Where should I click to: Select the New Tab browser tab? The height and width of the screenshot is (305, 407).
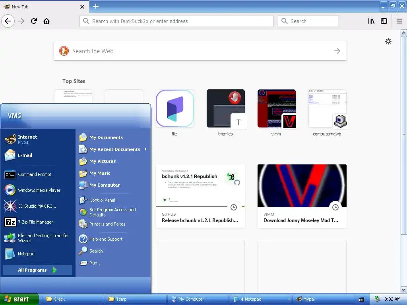(x=45, y=7)
